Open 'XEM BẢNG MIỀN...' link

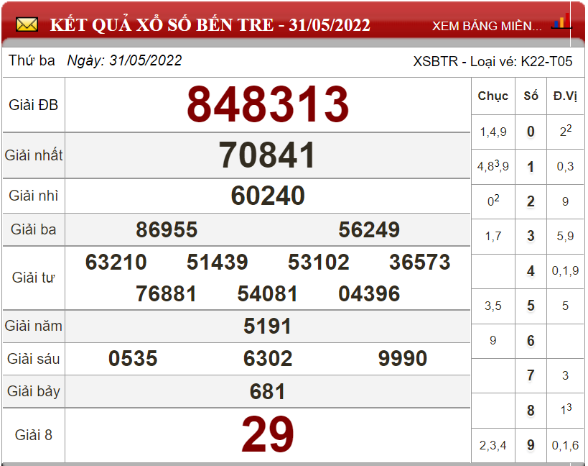coord(487,26)
